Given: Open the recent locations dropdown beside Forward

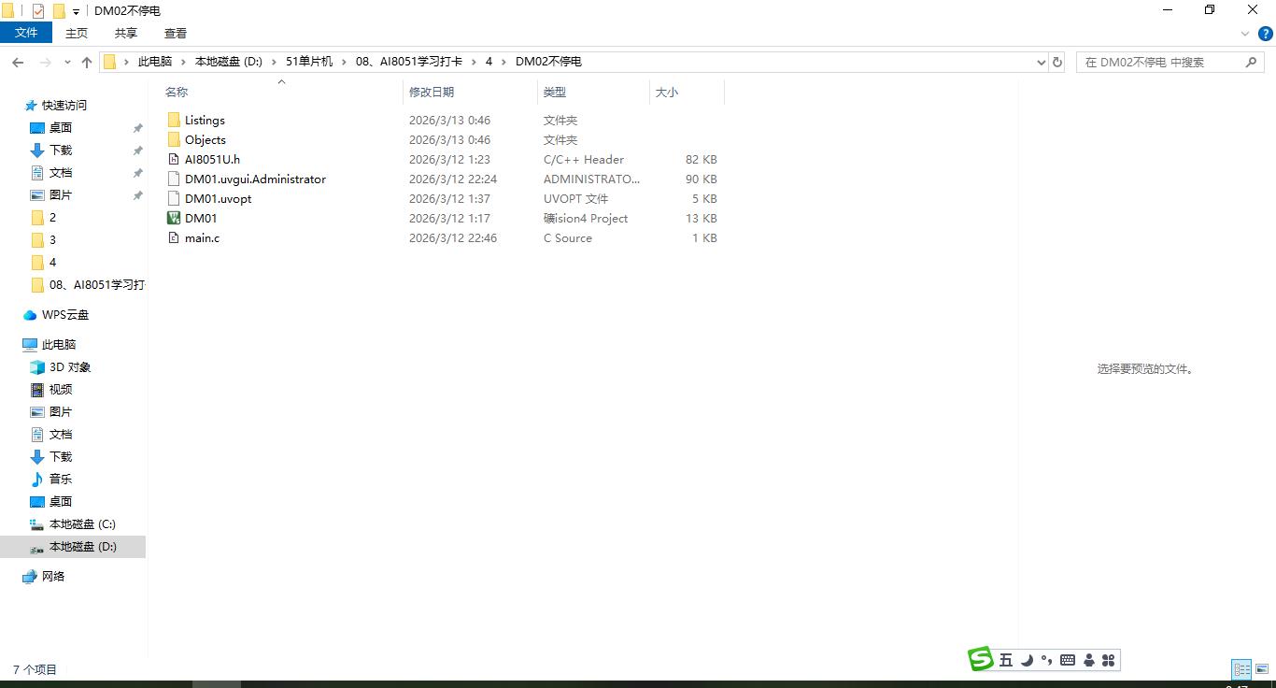Looking at the screenshot, I should coord(67,62).
